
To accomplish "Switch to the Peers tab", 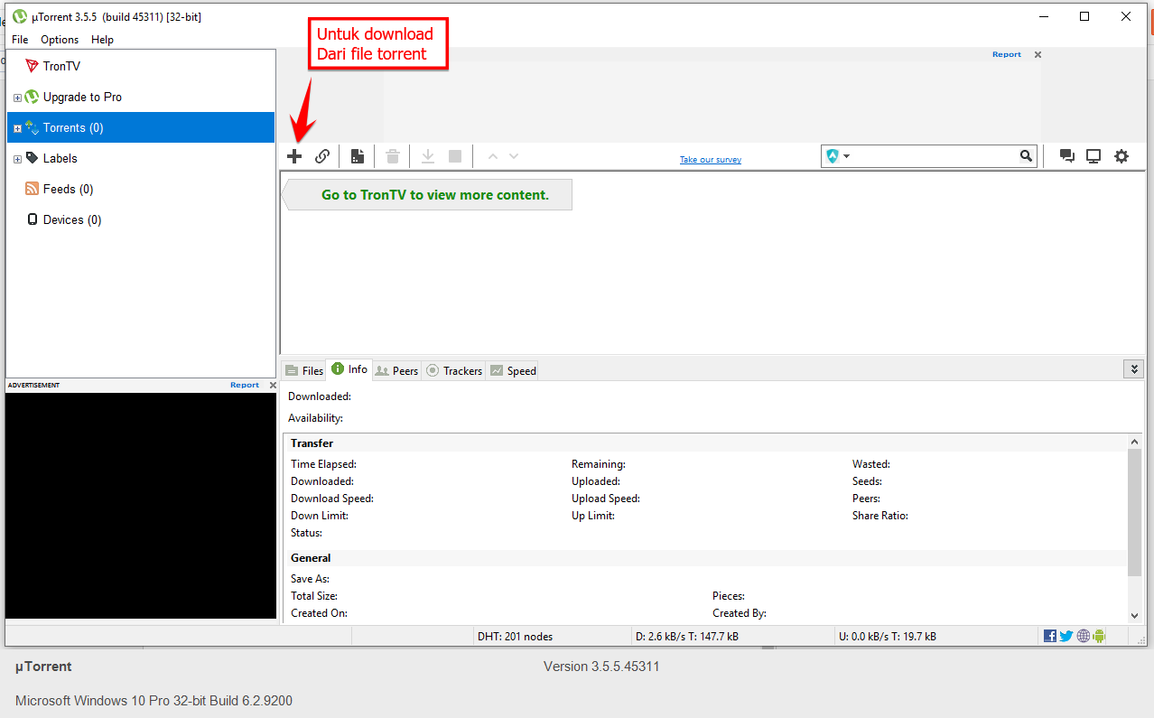I will [x=397, y=370].
